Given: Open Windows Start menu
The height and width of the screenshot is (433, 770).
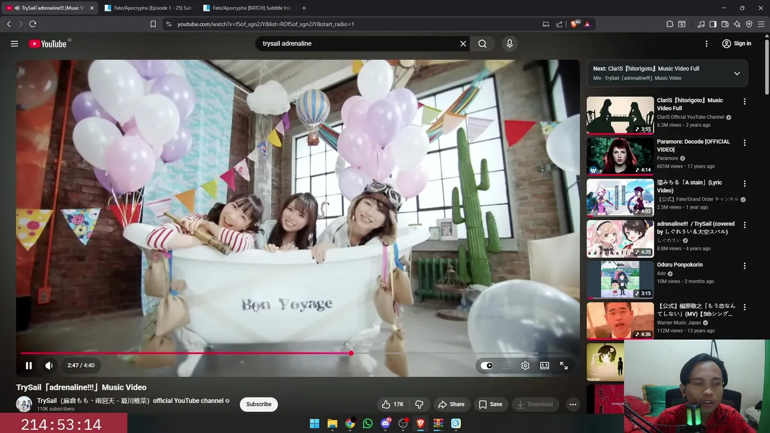Looking at the screenshot, I should pos(315,423).
